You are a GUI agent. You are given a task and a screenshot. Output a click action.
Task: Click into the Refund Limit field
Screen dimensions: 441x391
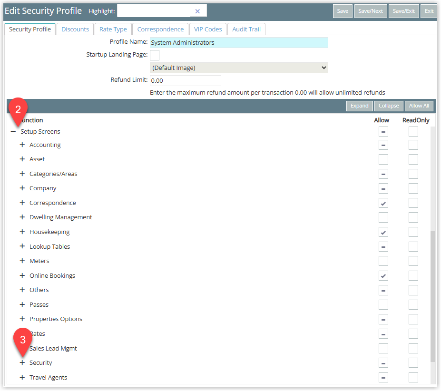coord(186,81)
